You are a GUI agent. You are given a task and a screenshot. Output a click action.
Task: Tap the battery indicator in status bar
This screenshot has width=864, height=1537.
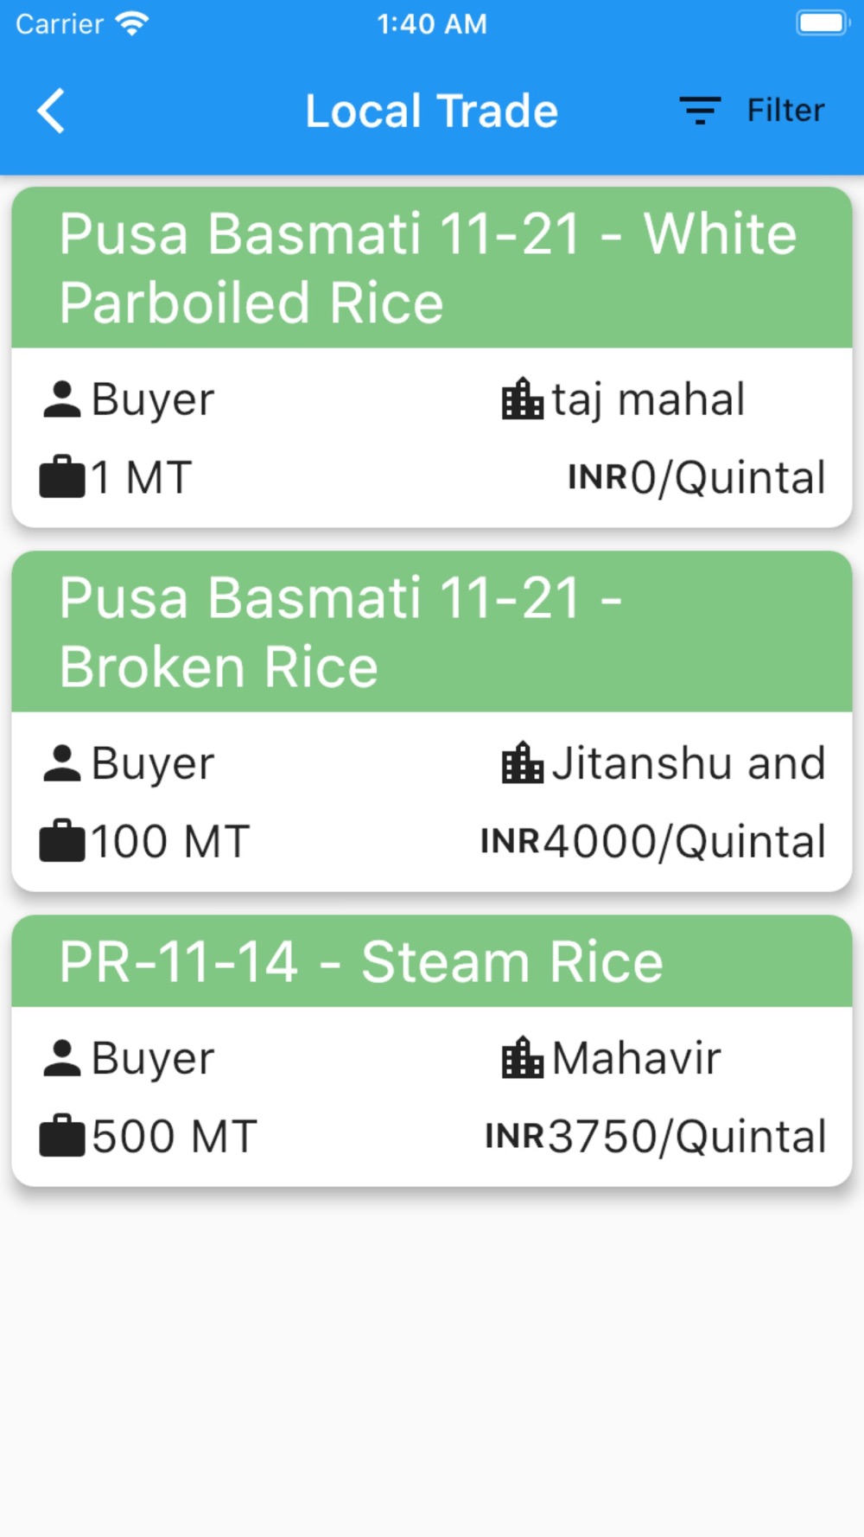pyautogui.click(x=822, y=23)
